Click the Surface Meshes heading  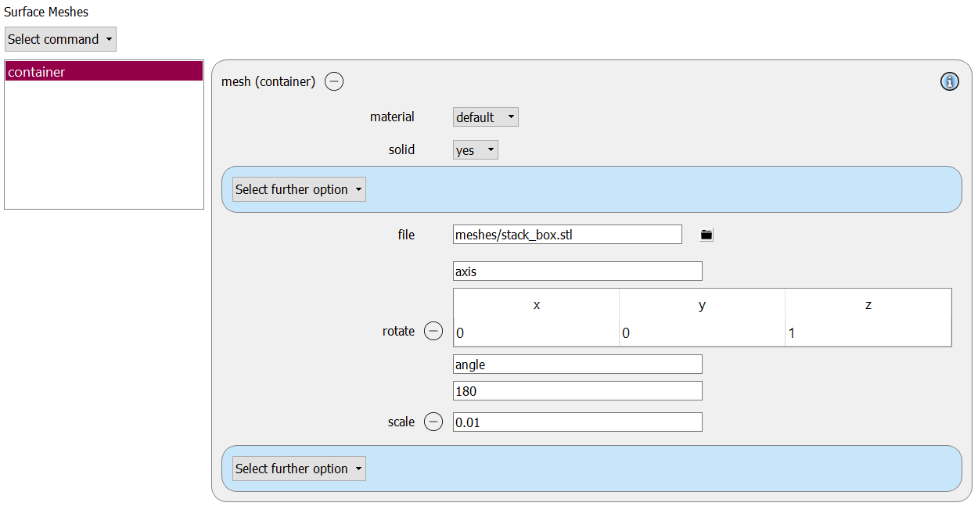tap(46, 12)
